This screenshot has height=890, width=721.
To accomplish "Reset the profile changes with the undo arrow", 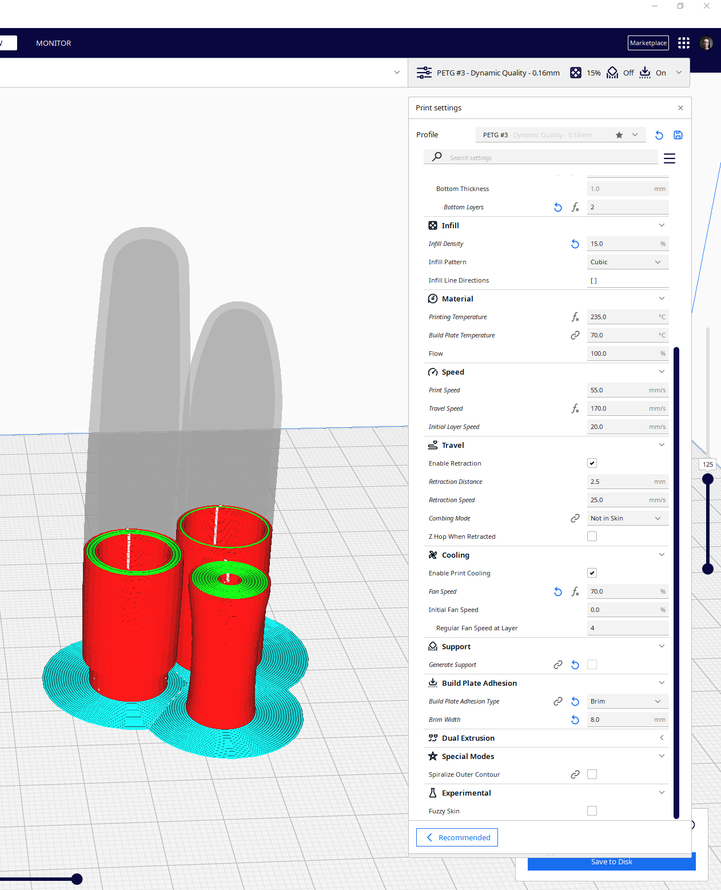I will (x=659, y=135).
